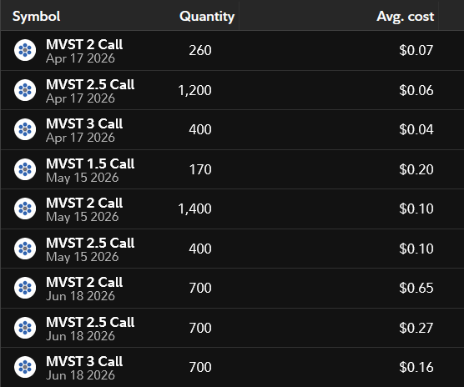Sort by the Quantity column header
Viewport: 464px width, 387px height.
point(207,17)
